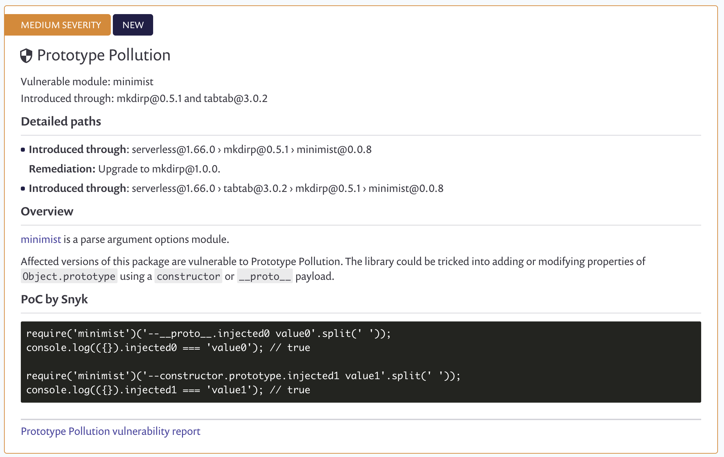Click the bullet marker of first Introduced through path

click(23, 150)
